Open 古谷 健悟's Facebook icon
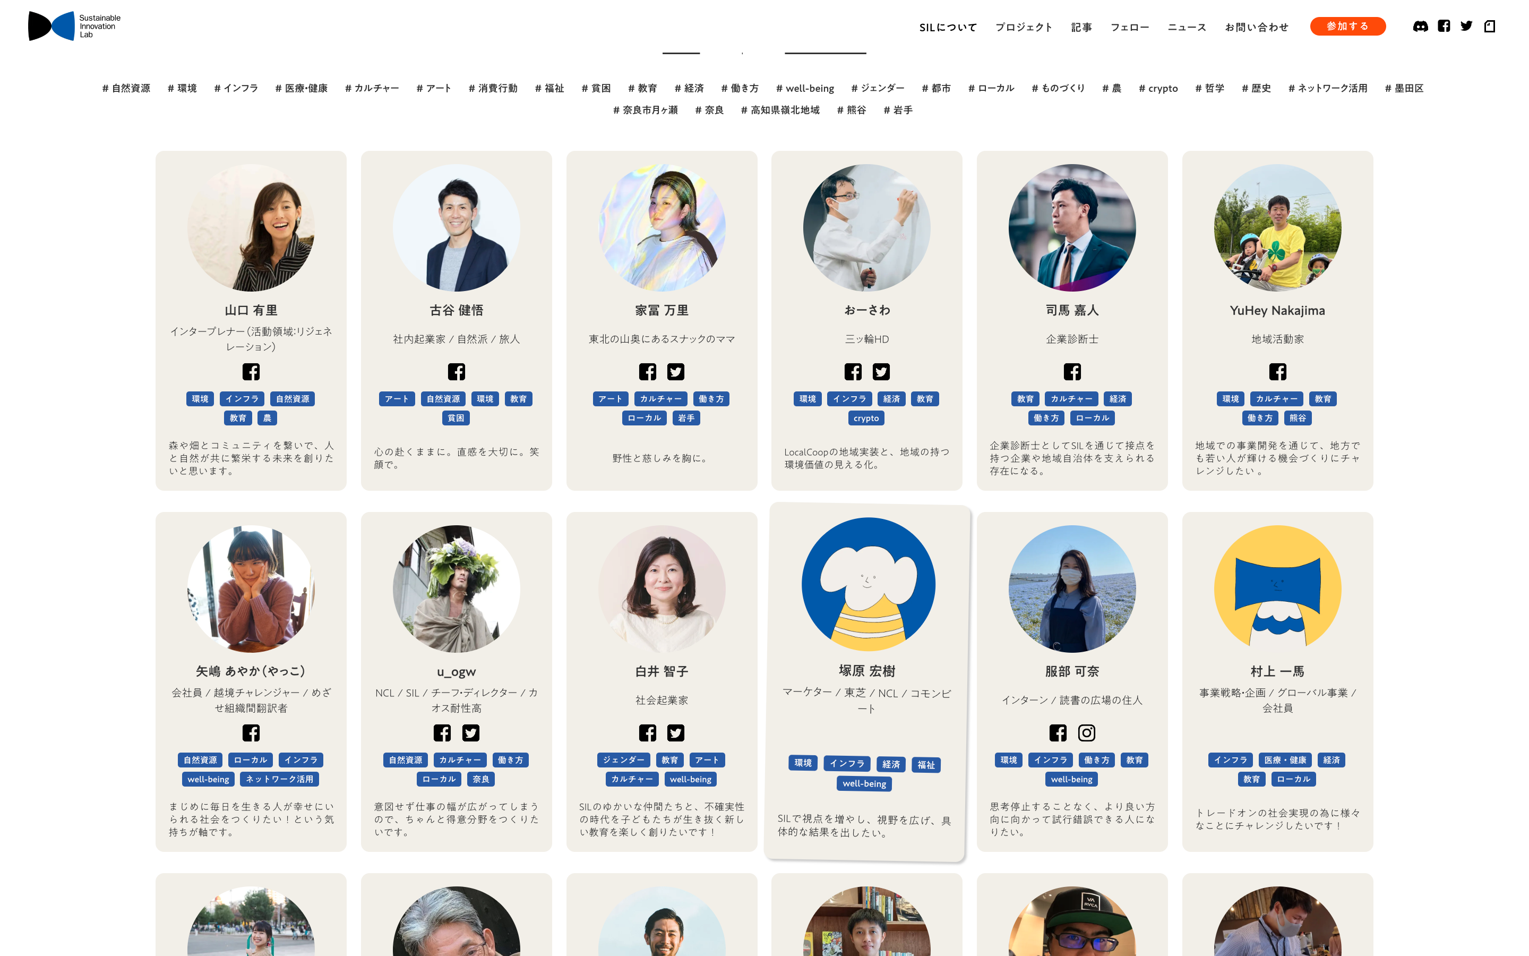The image size is (1529, 956). point(456,372)
